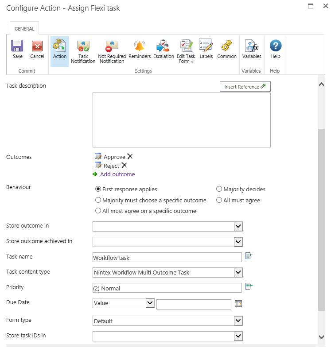Open the Due Date calendar picker
Image resolution: width=331 pixels, height=348 pixels.
[x=238, y=304]
